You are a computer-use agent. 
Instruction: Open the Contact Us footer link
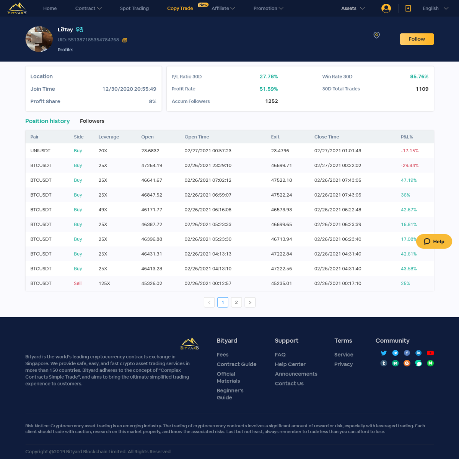tap(289, 383)
